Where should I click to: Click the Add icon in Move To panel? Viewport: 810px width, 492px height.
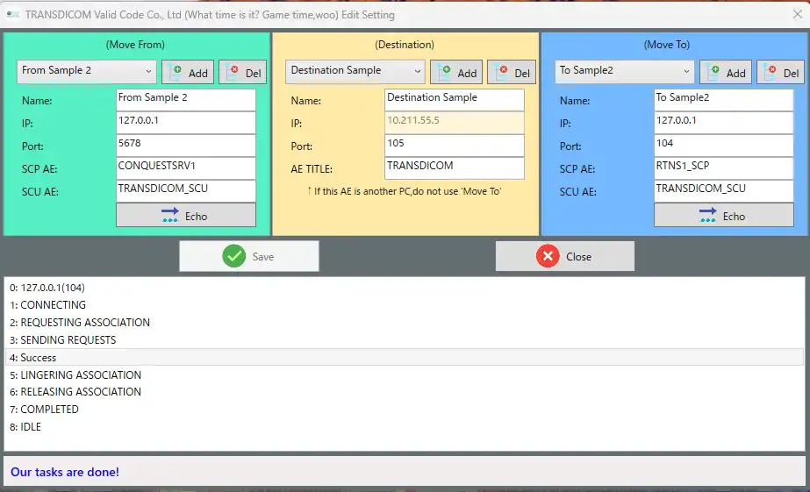click(713, 72)
